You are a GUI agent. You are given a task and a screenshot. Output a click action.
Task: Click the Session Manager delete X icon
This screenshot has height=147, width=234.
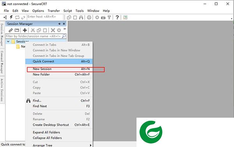(x=53, y=30)
